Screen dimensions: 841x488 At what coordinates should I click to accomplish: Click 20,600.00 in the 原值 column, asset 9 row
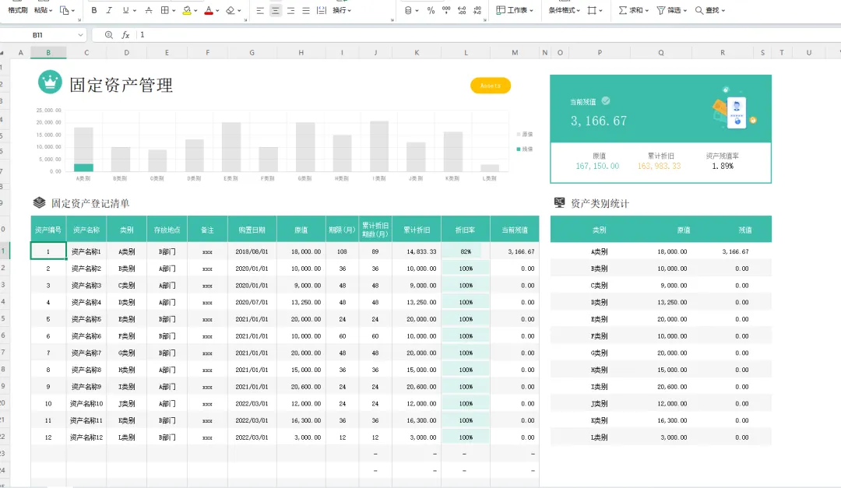tap(301, 387)
